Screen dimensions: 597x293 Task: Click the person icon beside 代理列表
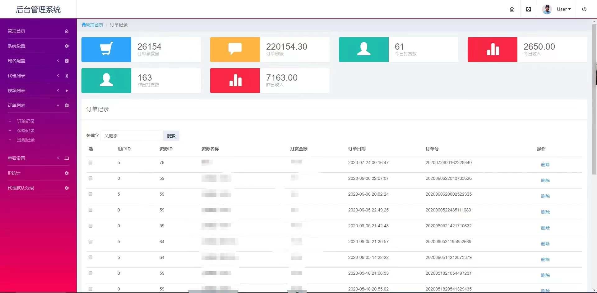pyautogui.click(x=67, y=76)
